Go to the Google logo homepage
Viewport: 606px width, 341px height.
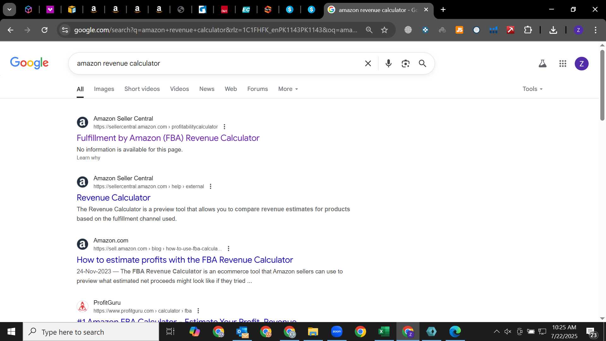[29, 63]
